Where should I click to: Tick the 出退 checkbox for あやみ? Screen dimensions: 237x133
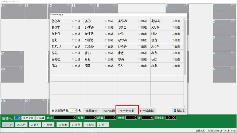click(x=140, y=21)
